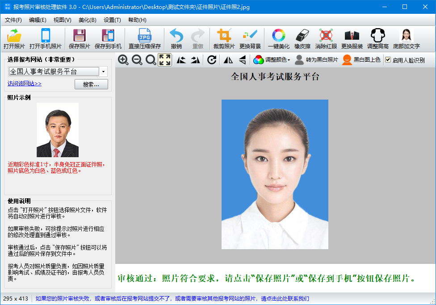The image size is (436, 305).
Task: Click the 照片示例 heading
Action: 19,98
